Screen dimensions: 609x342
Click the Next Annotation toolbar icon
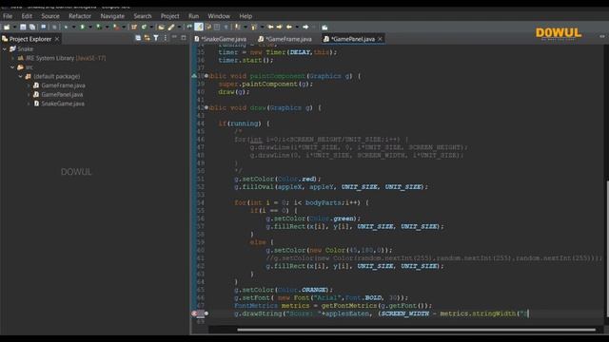point(237,27)
